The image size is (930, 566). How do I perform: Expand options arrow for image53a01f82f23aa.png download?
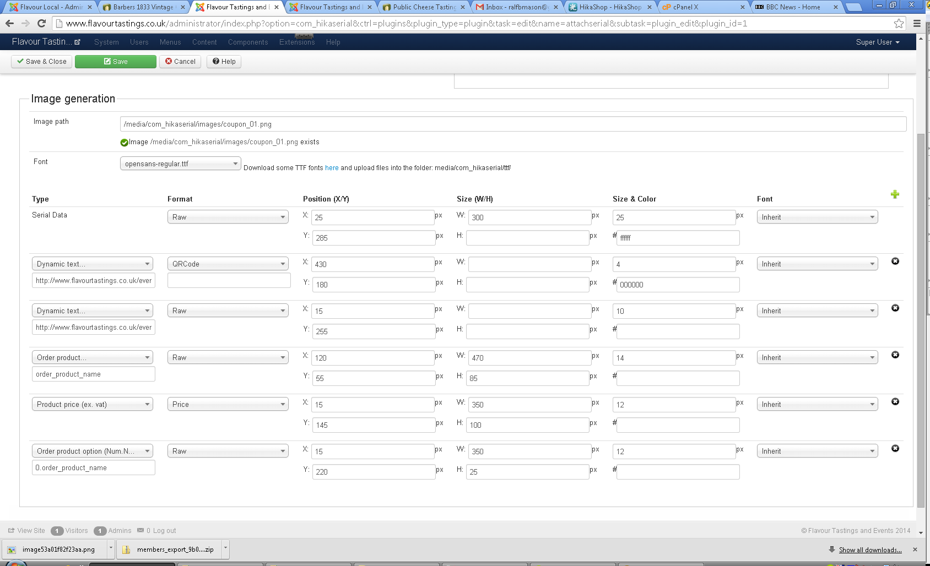111,548
